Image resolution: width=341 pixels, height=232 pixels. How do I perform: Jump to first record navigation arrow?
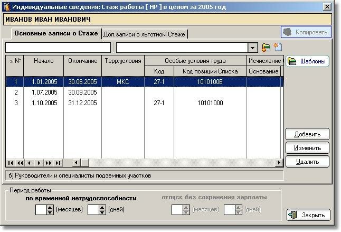pyautogui.click(x=11, y=163)
